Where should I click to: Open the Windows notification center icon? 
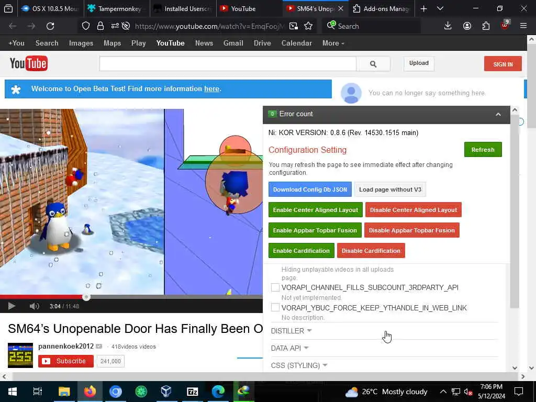pos(519,392)
